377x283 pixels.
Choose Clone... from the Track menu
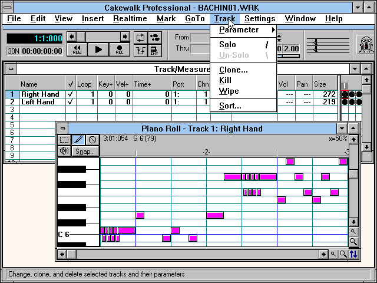click(243, 70)
